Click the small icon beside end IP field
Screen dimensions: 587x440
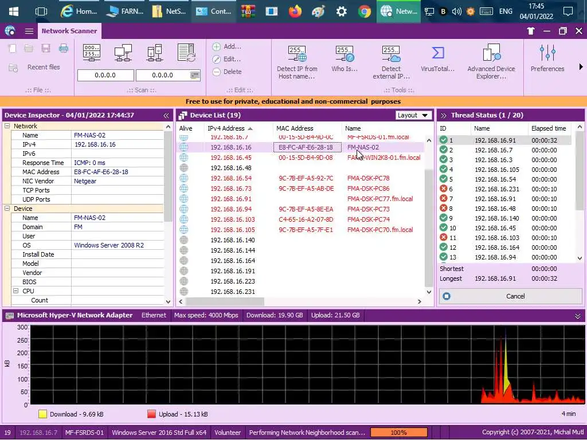[195, 75]
